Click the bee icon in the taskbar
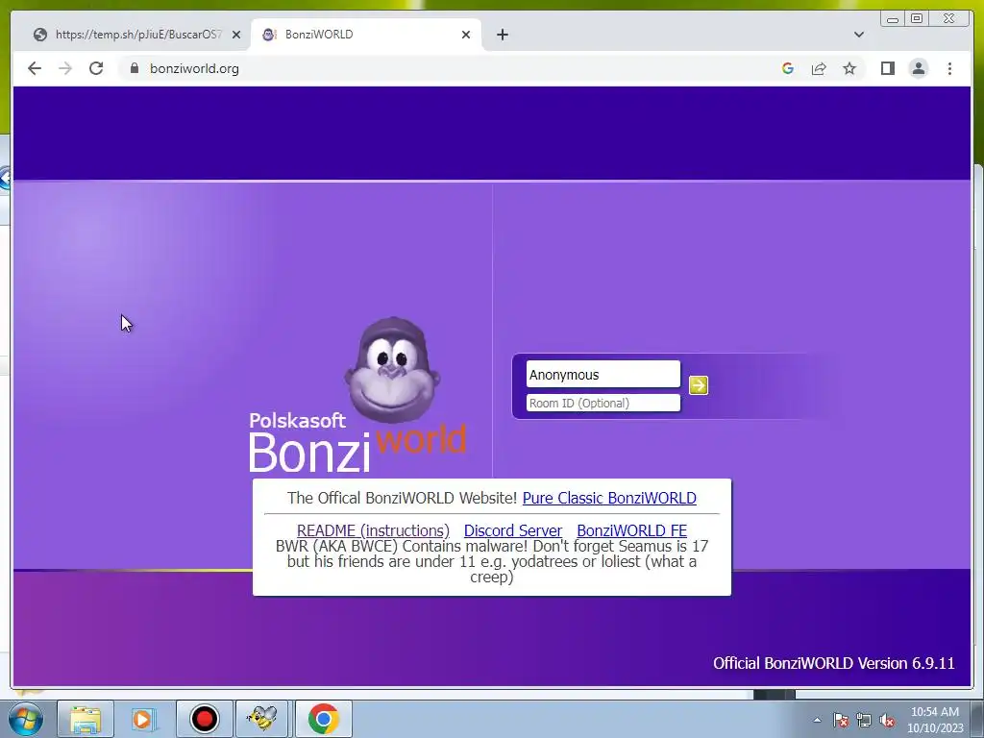 (x=261, y=719)
